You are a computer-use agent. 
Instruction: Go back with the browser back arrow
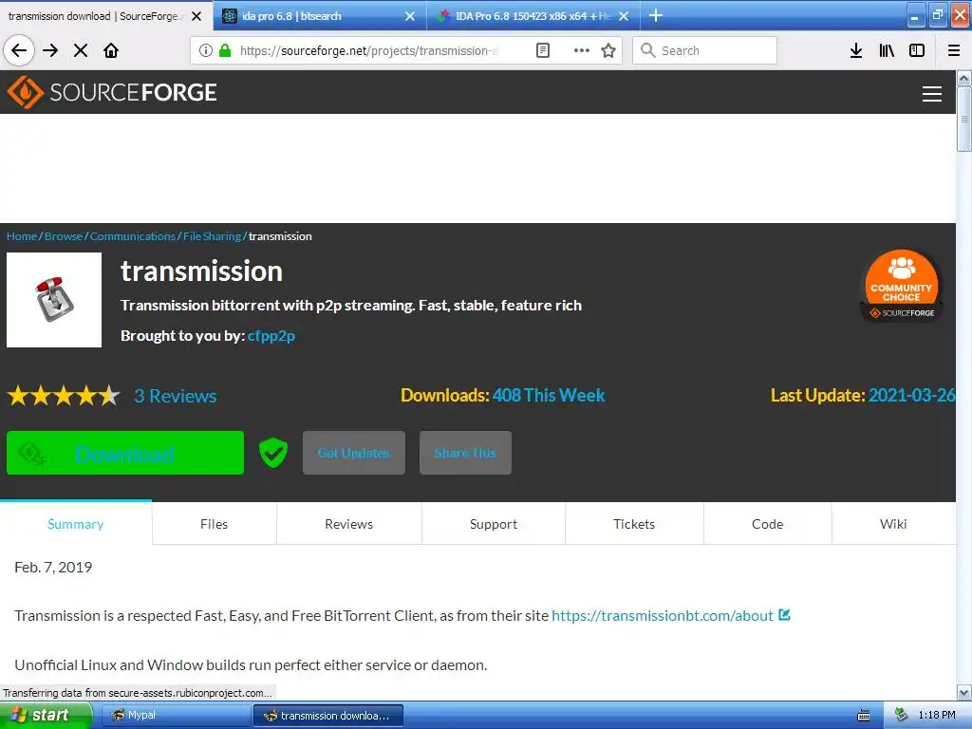[x=19, y=50]
